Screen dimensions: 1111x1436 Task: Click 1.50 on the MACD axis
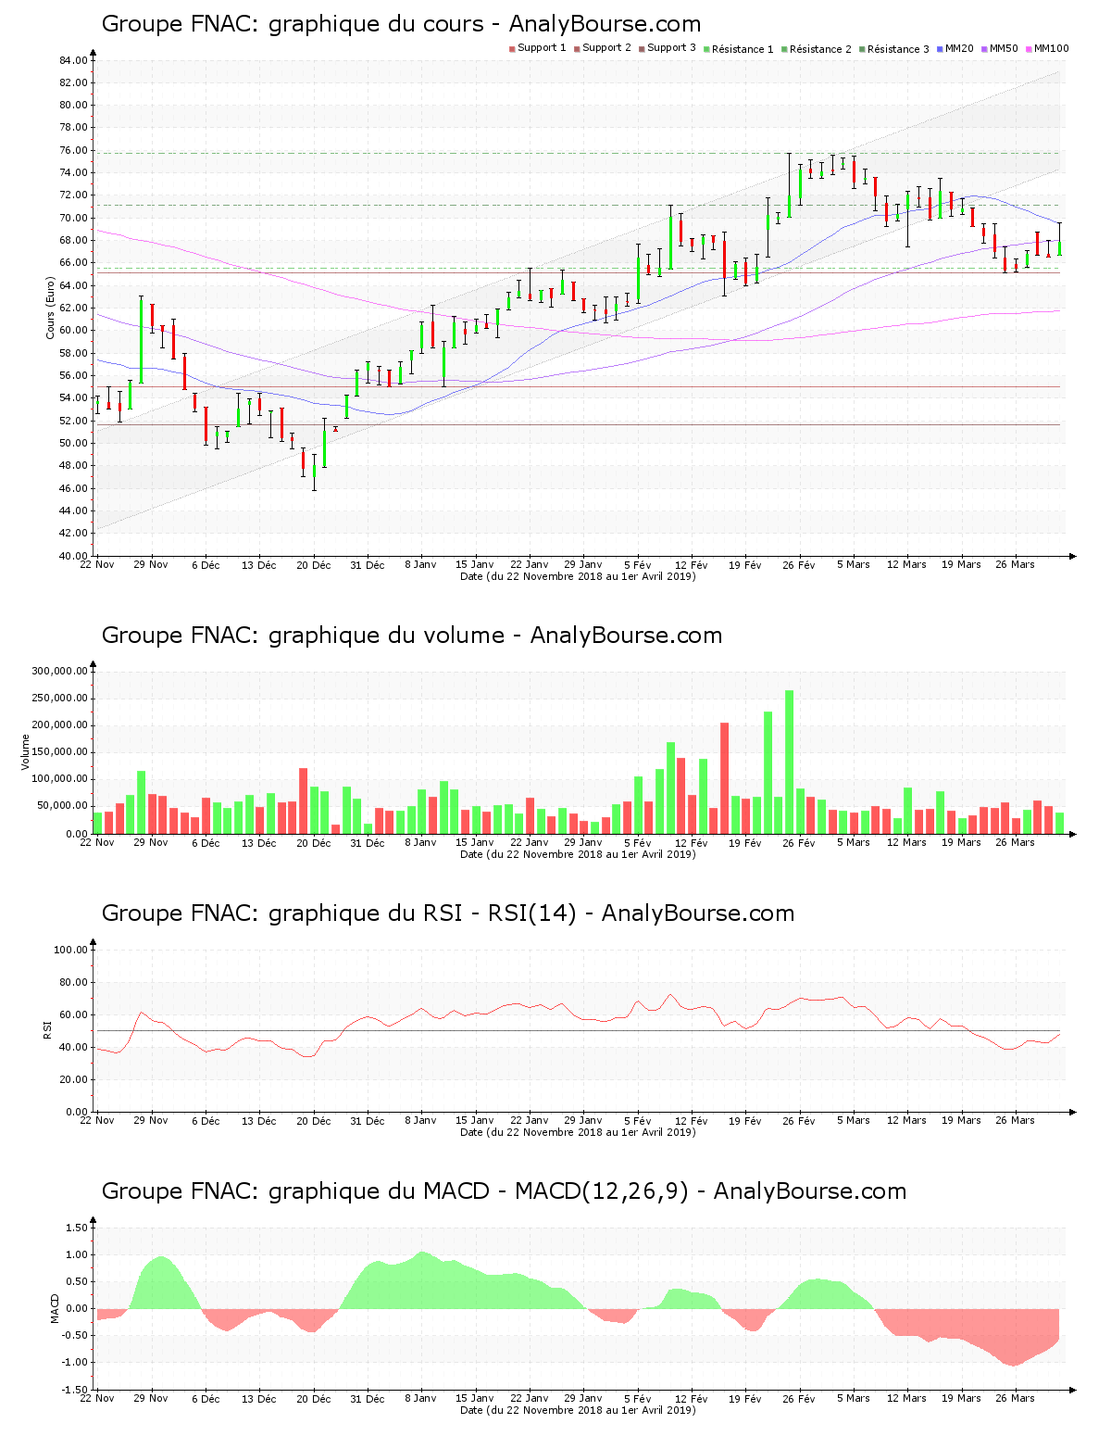click(x=76, y=1228)
